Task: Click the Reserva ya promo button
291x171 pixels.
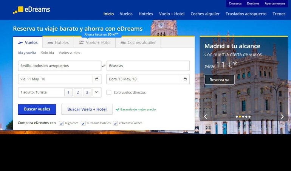Action: pyautogui.click(x=219, y=80)
